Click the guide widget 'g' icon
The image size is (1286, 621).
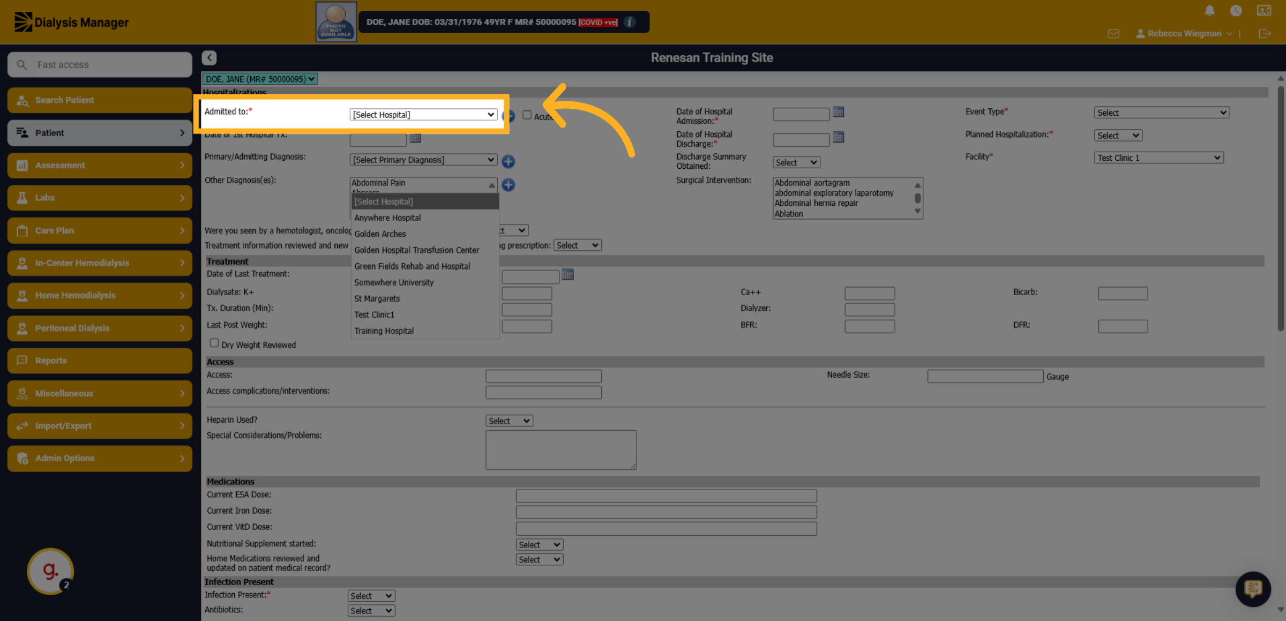tap(50, 571)
